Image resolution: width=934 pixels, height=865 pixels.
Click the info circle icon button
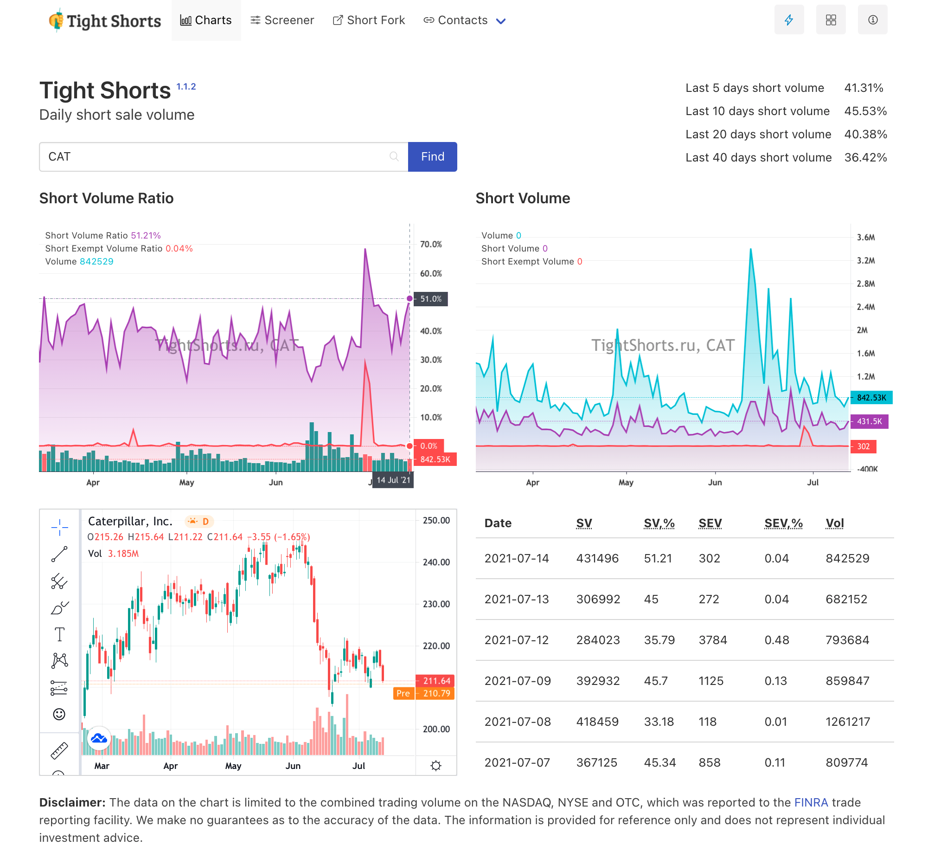(x=872, y=20)
